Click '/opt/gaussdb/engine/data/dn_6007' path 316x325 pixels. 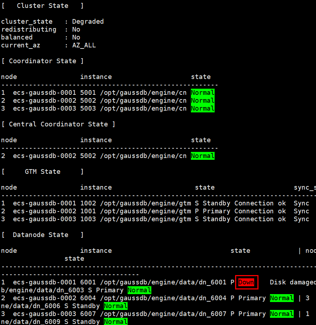click(x=163, y=314)
